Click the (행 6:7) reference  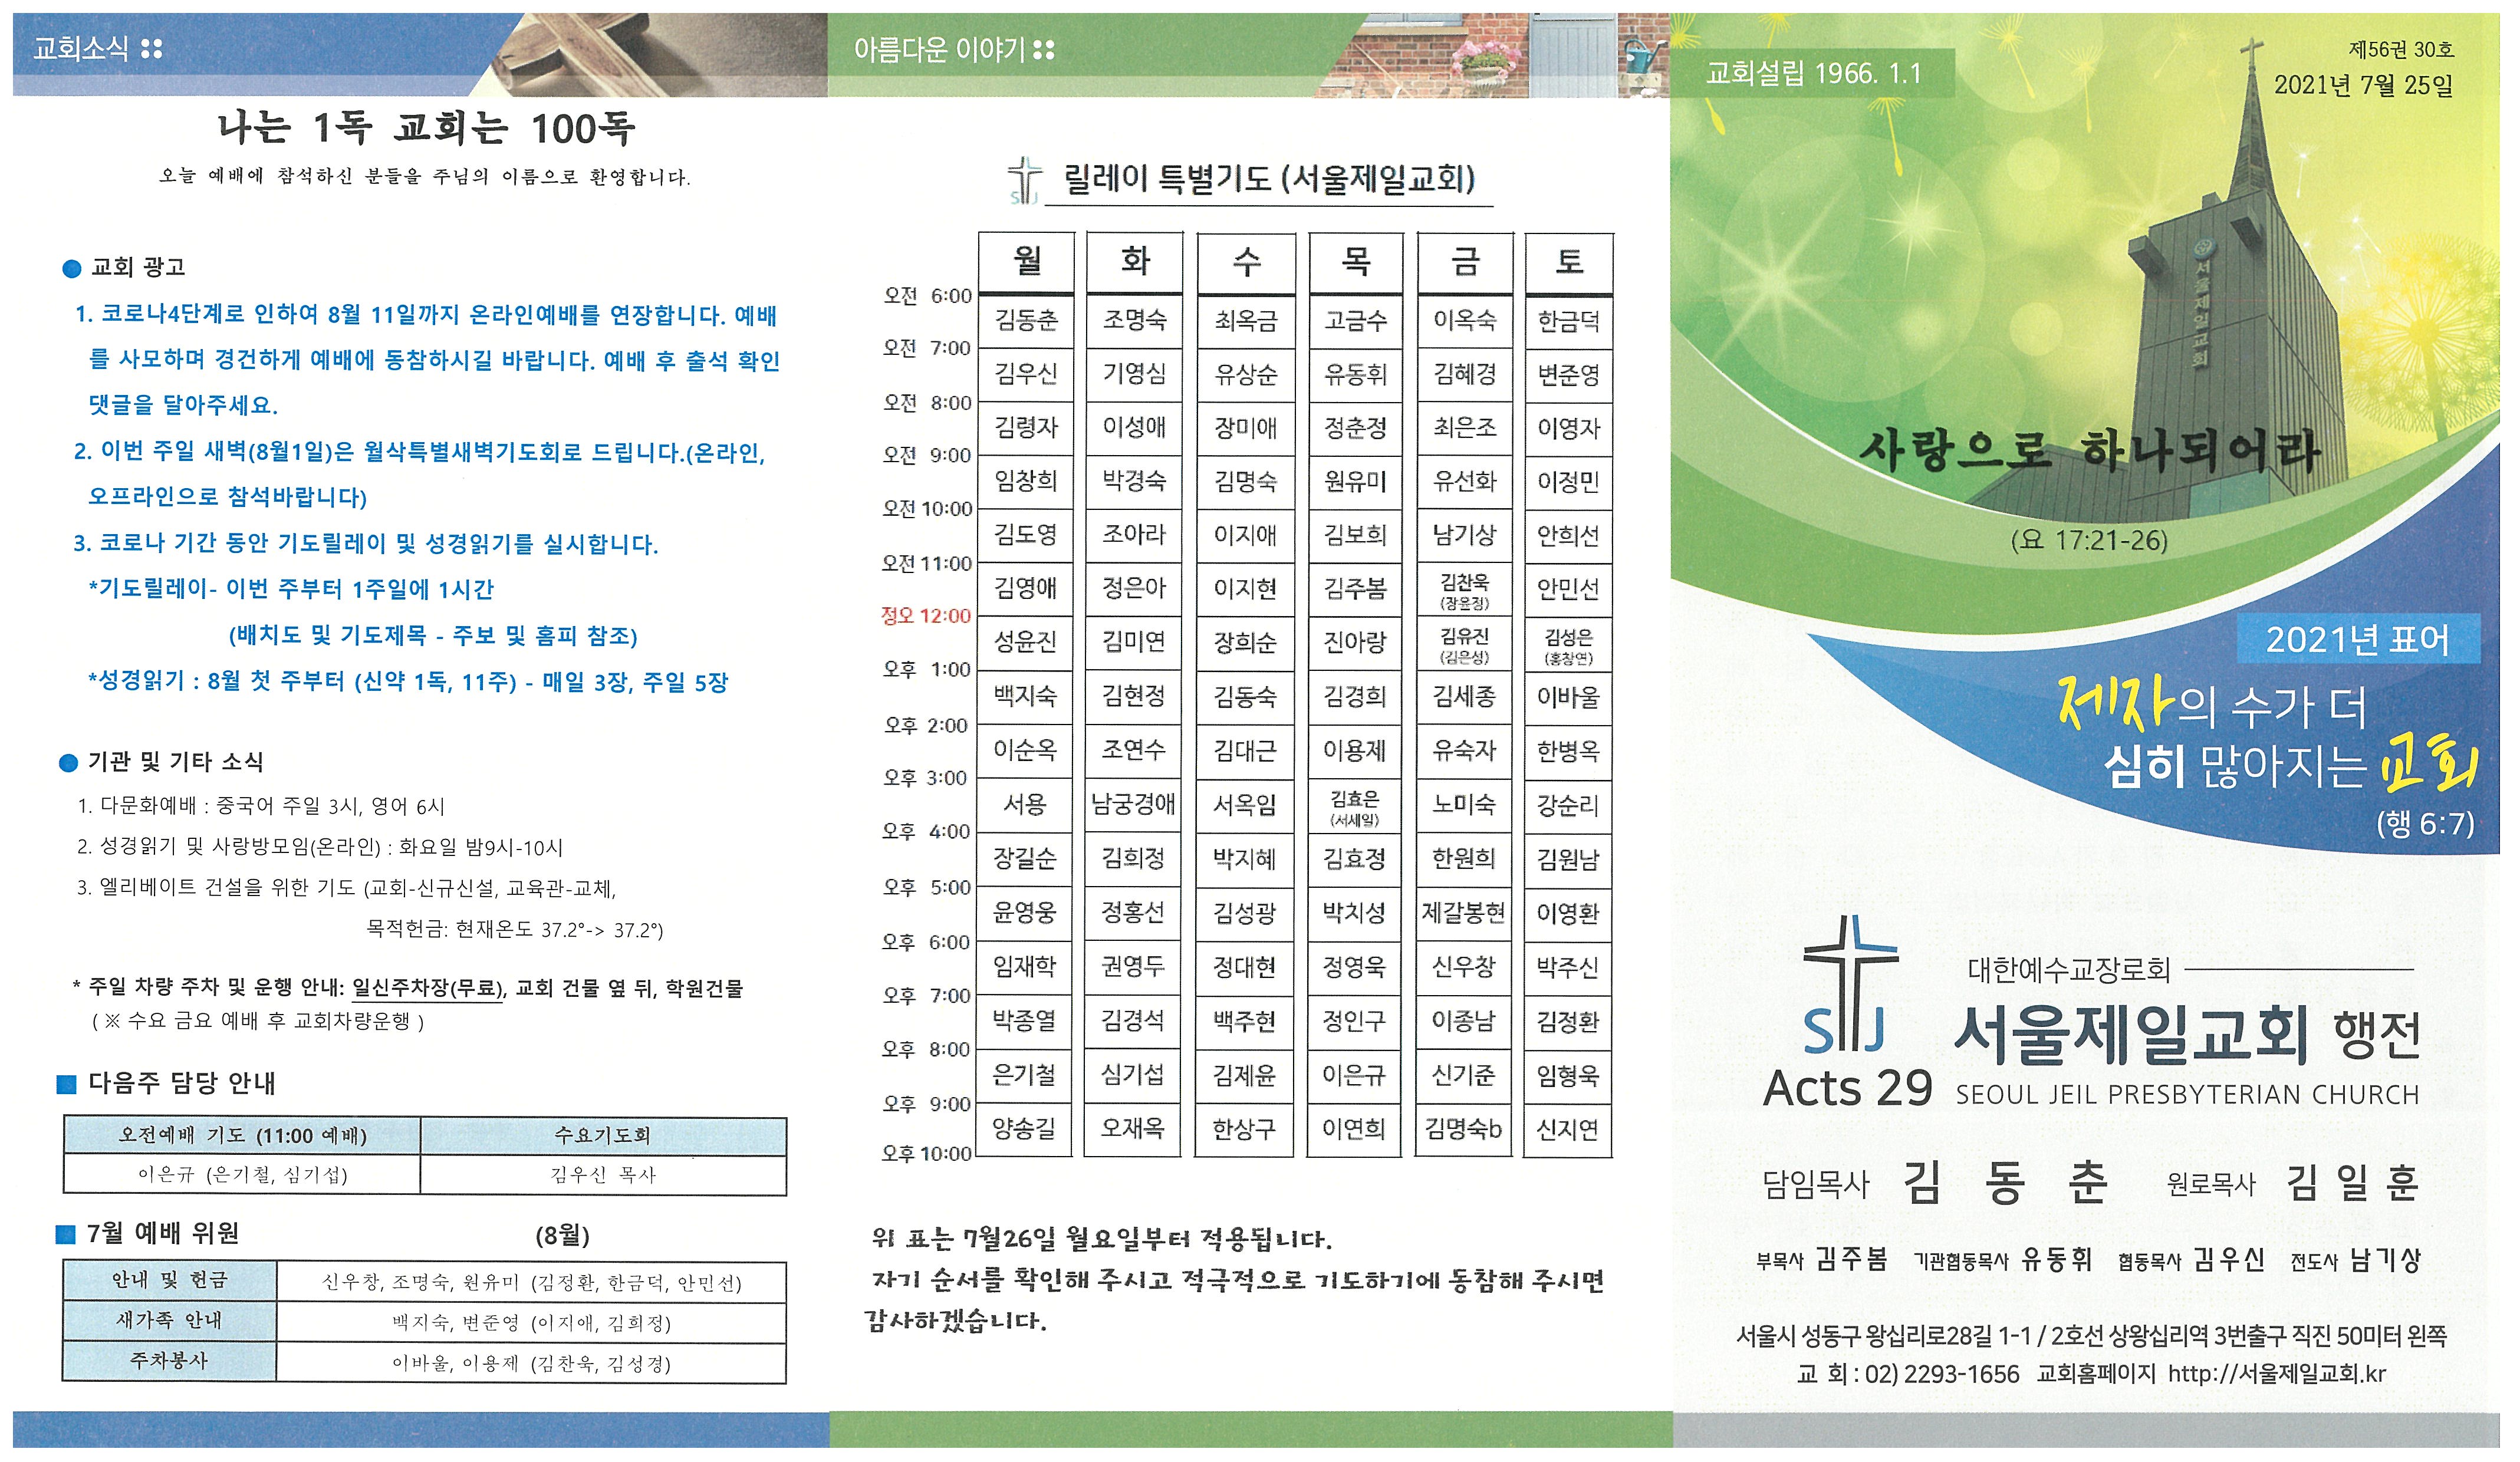[2425, 824]
